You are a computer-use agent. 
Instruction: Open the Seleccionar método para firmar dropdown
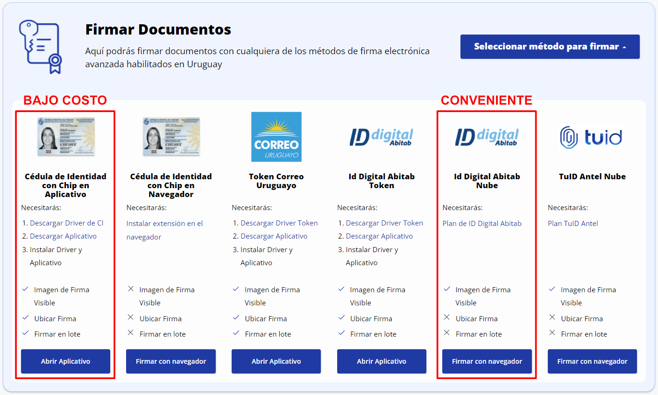[x=550, y=47]
